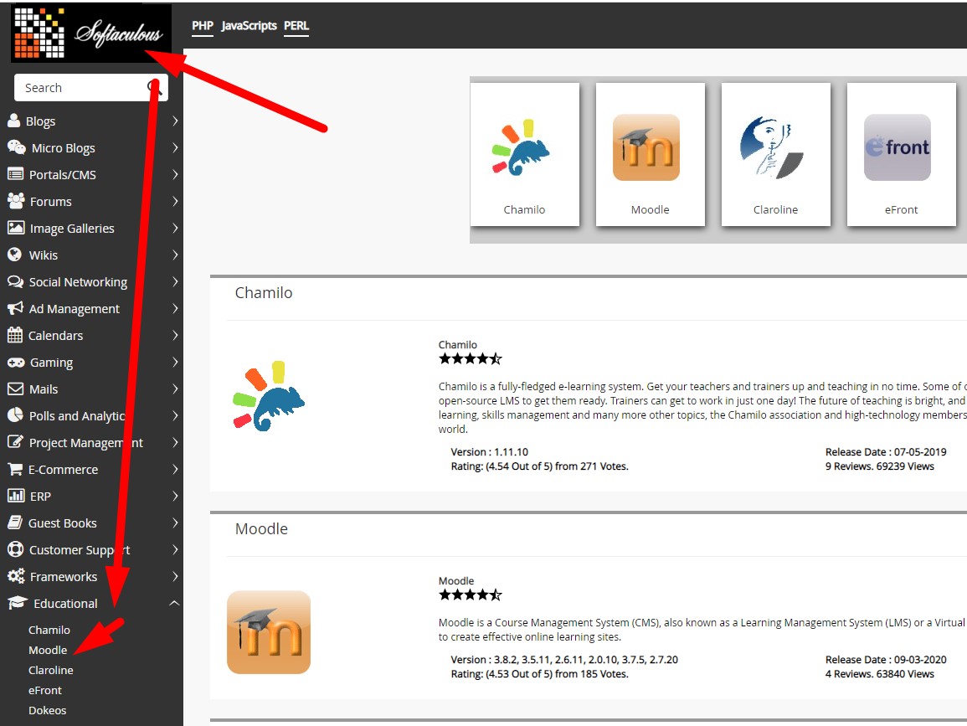Image resolution: width=967 pixels, height=726 pixels.
Task: Select the Moodle thumbnail card
Action: click(650, 154)
